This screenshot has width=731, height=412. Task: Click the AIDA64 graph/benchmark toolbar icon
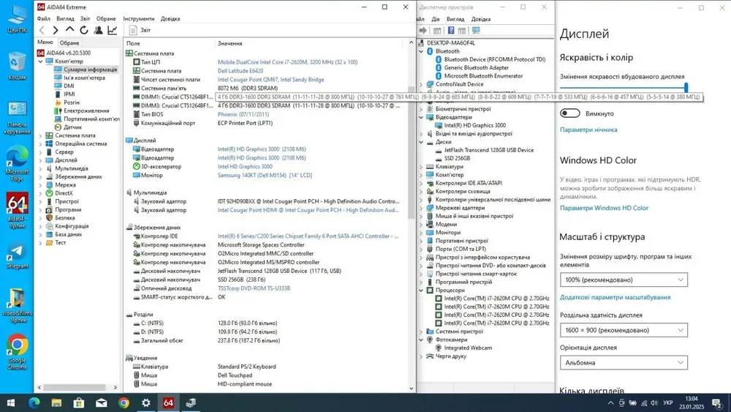(x=113, y=31)
